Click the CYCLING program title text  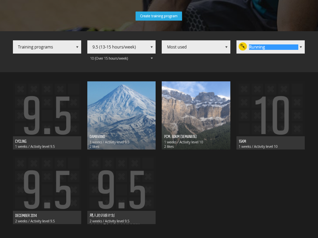21,141
